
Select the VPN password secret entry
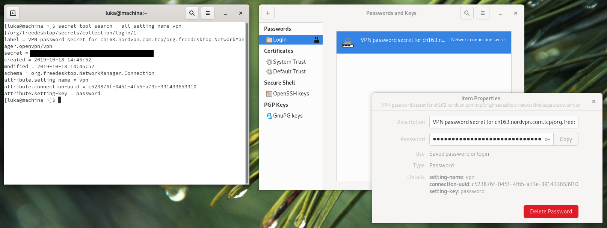tap(424, 42)
